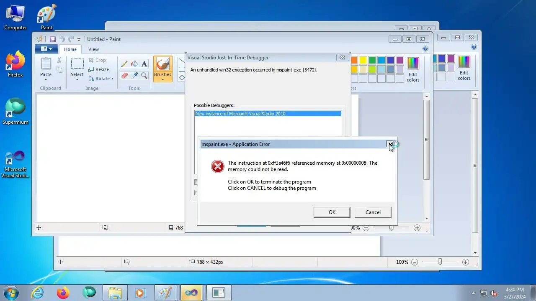Viewport: 536px width, 301px height.
Task: Open Computer desktop icon
Action: tap(15, 18)
